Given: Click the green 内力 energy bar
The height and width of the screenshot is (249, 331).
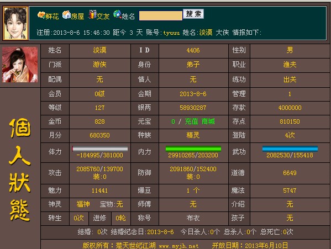Looking at the screenshot, I should pos(193,149).
